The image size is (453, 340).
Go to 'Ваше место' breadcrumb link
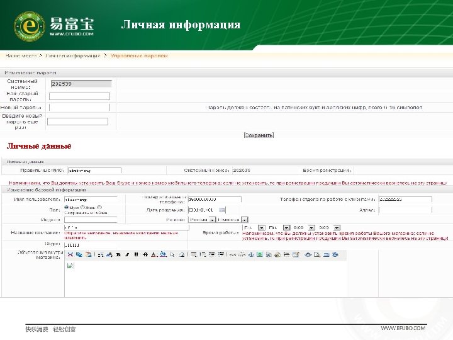[21, 56]
